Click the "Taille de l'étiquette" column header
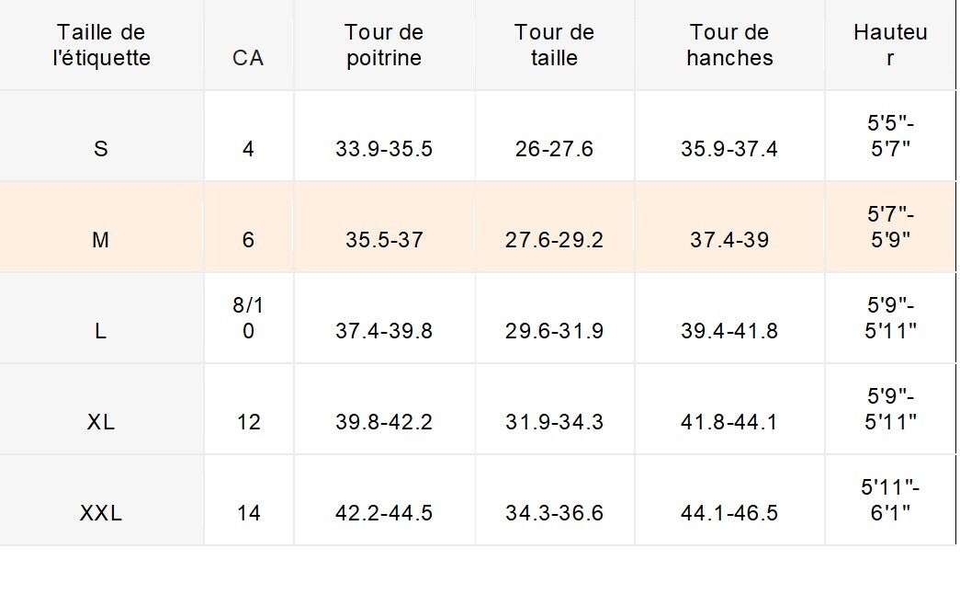 (x=101, y=45)
